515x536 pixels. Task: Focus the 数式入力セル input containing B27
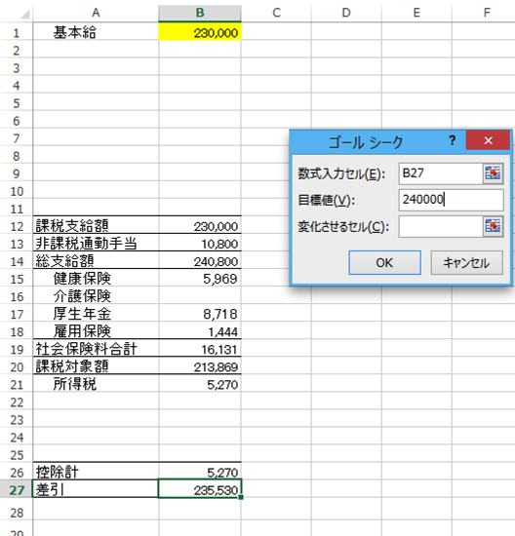tap(441, 173)
